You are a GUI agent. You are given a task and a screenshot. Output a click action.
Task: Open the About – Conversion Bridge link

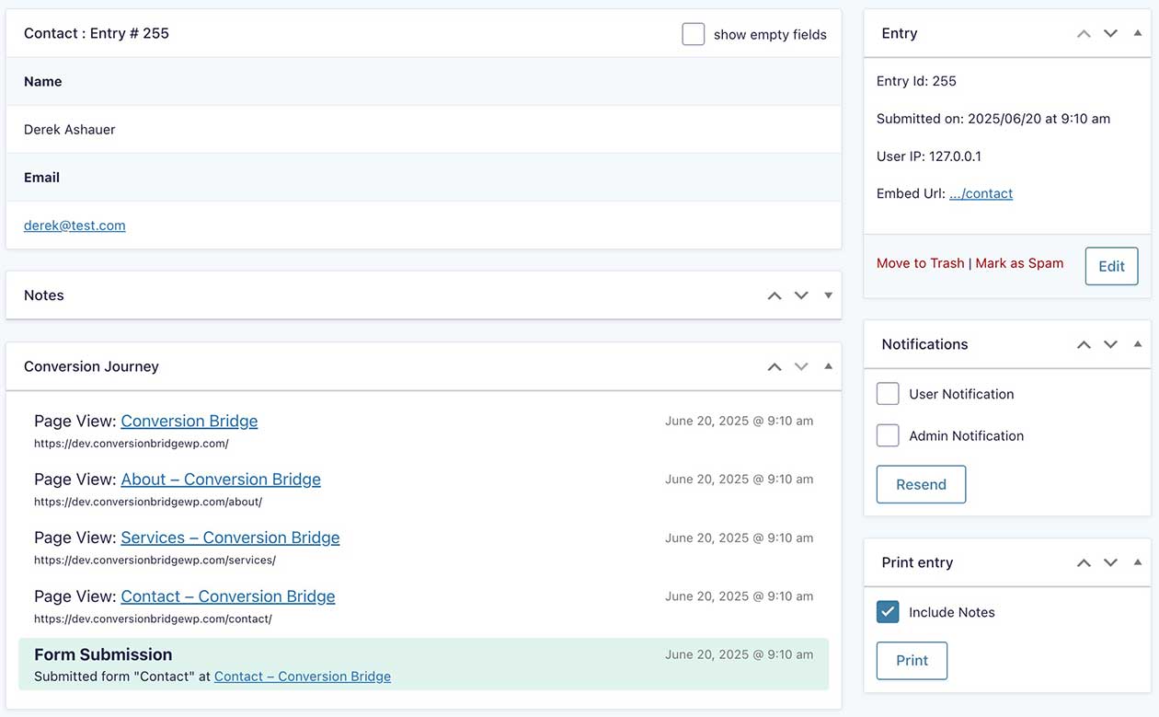pos(221,479)
